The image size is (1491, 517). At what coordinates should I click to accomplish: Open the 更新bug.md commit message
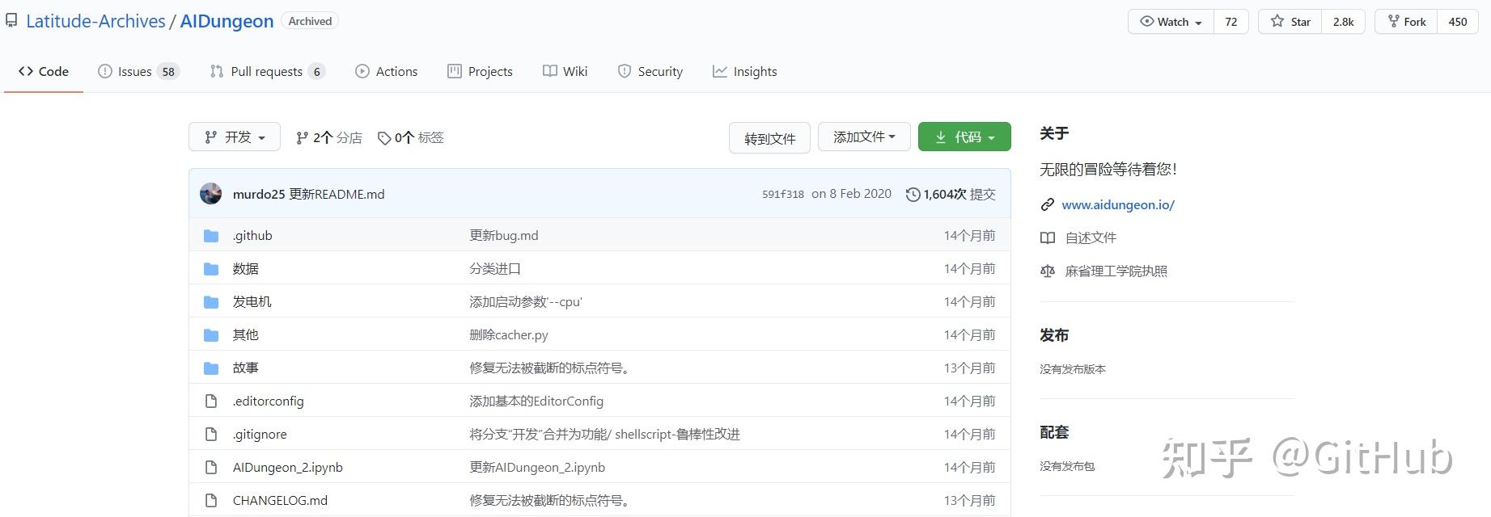point(504,235)
